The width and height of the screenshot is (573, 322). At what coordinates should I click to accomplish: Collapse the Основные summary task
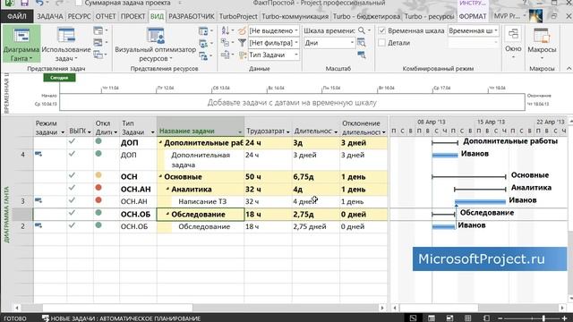coord(160,177)
